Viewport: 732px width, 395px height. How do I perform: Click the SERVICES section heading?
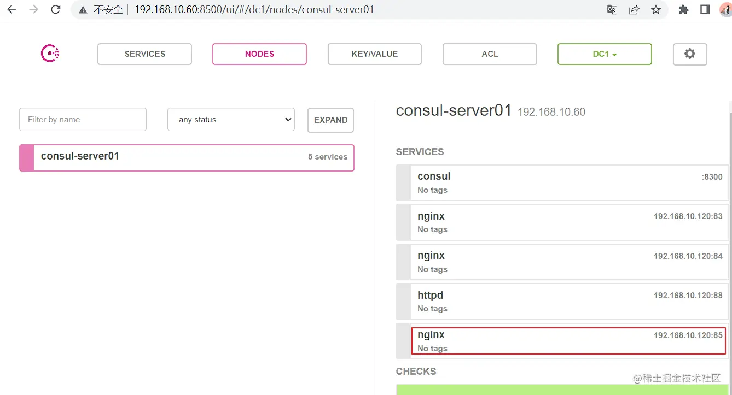(420, 152)
